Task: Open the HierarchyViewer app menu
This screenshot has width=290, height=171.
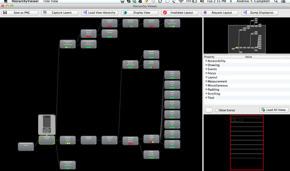Action: point(25,1)
